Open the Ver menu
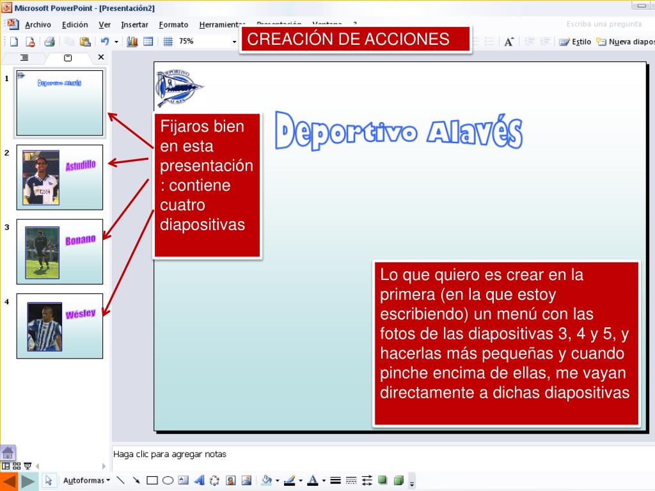The width and height of the screenshot is (655, 491). [104, 25]
